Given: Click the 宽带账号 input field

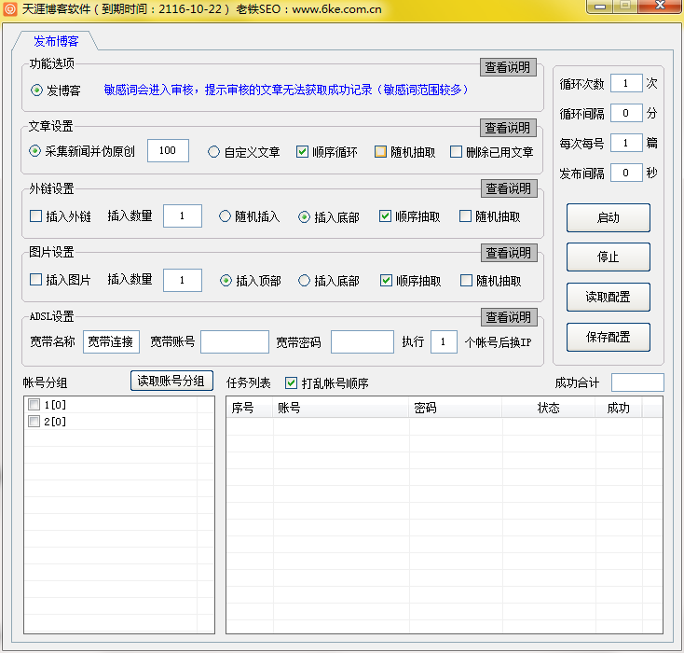Looking at the screenshot, I should pos(234,342).
